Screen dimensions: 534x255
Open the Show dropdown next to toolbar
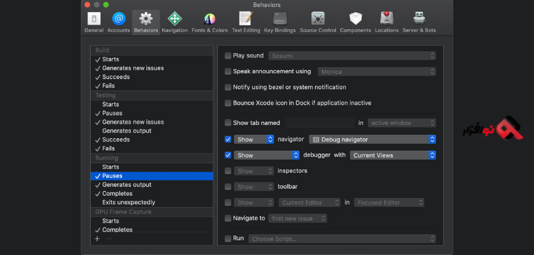254,187
